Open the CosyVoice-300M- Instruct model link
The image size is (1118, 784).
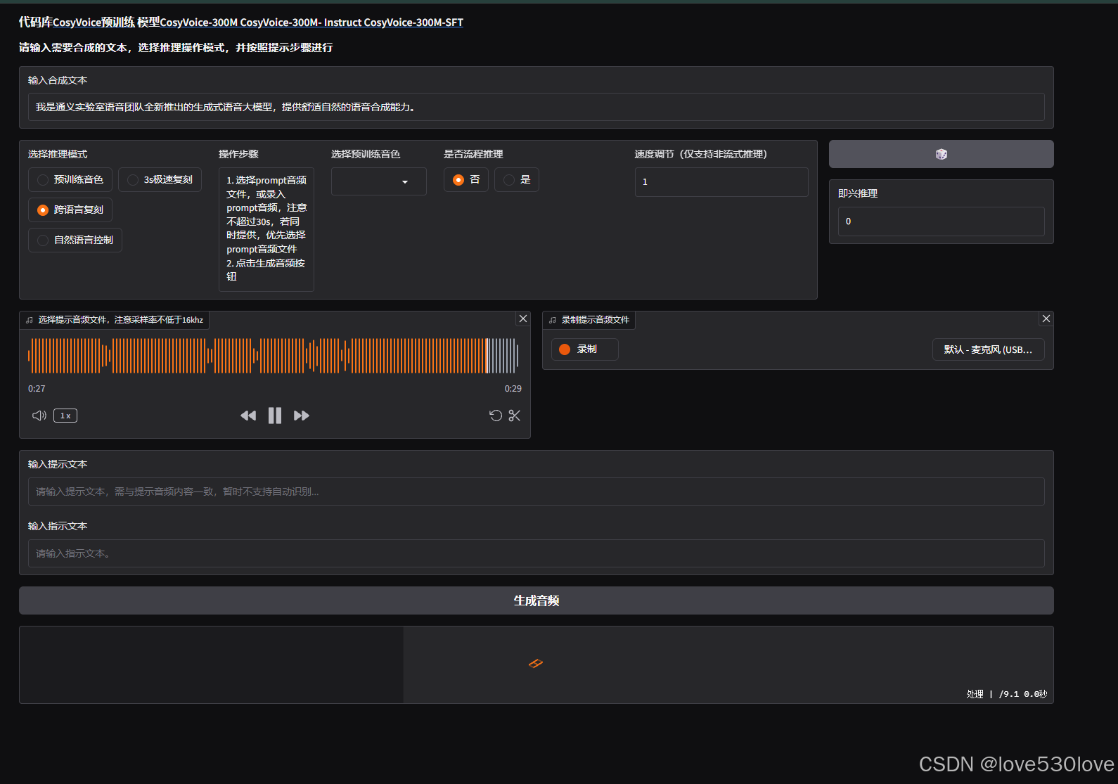[x=301, y=23]
